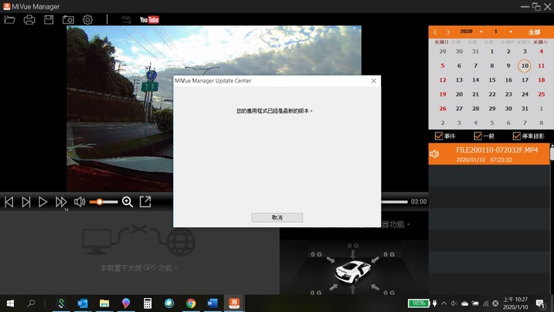Screen dimensions: 554x312
Task: Toggle the 一般 checkbox
Action: (478, 136)
